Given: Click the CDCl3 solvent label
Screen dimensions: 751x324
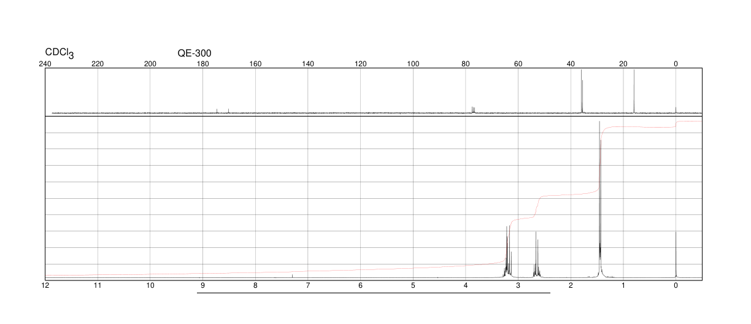Looking at the screenshot, I should click(60, 54).
